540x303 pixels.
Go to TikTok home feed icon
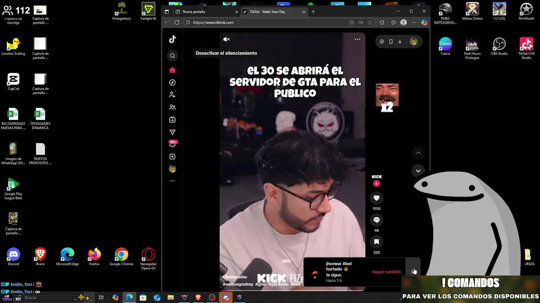(x=173, y=70)
